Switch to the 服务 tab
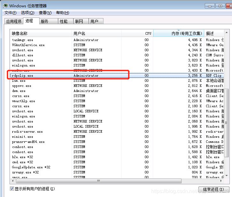232x197 pixels. [x=49, y=21]
